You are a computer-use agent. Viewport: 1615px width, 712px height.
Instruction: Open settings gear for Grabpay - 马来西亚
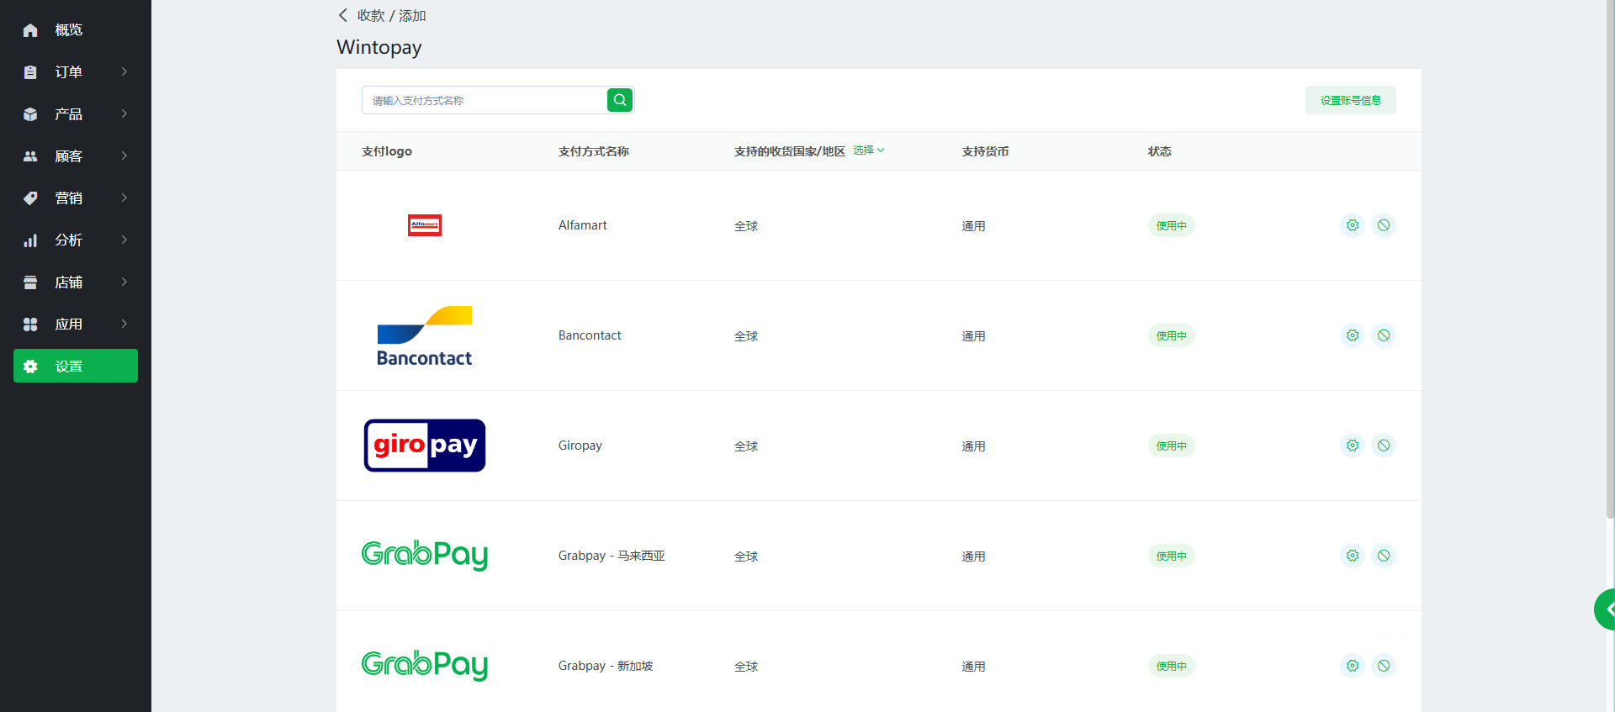click(x=1352, y=556)
